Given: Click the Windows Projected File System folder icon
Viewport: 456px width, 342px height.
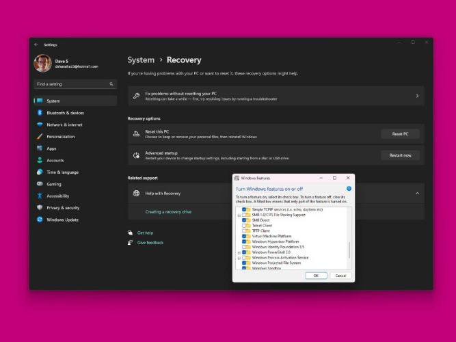Looking at the screenshot, I should [248, 263].
